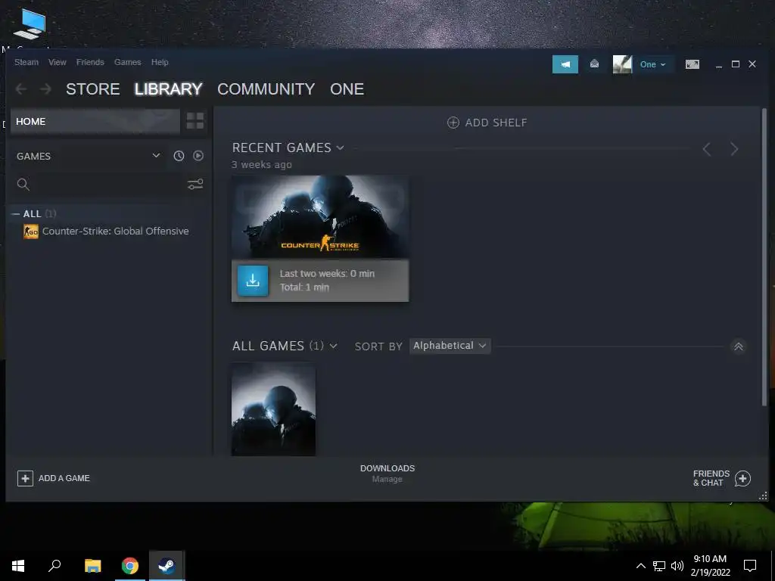Image resolution: width=775 pixels, height=581 pixels.
Task: Show hidden system tray icons
Action: click(x=640, y=566)
